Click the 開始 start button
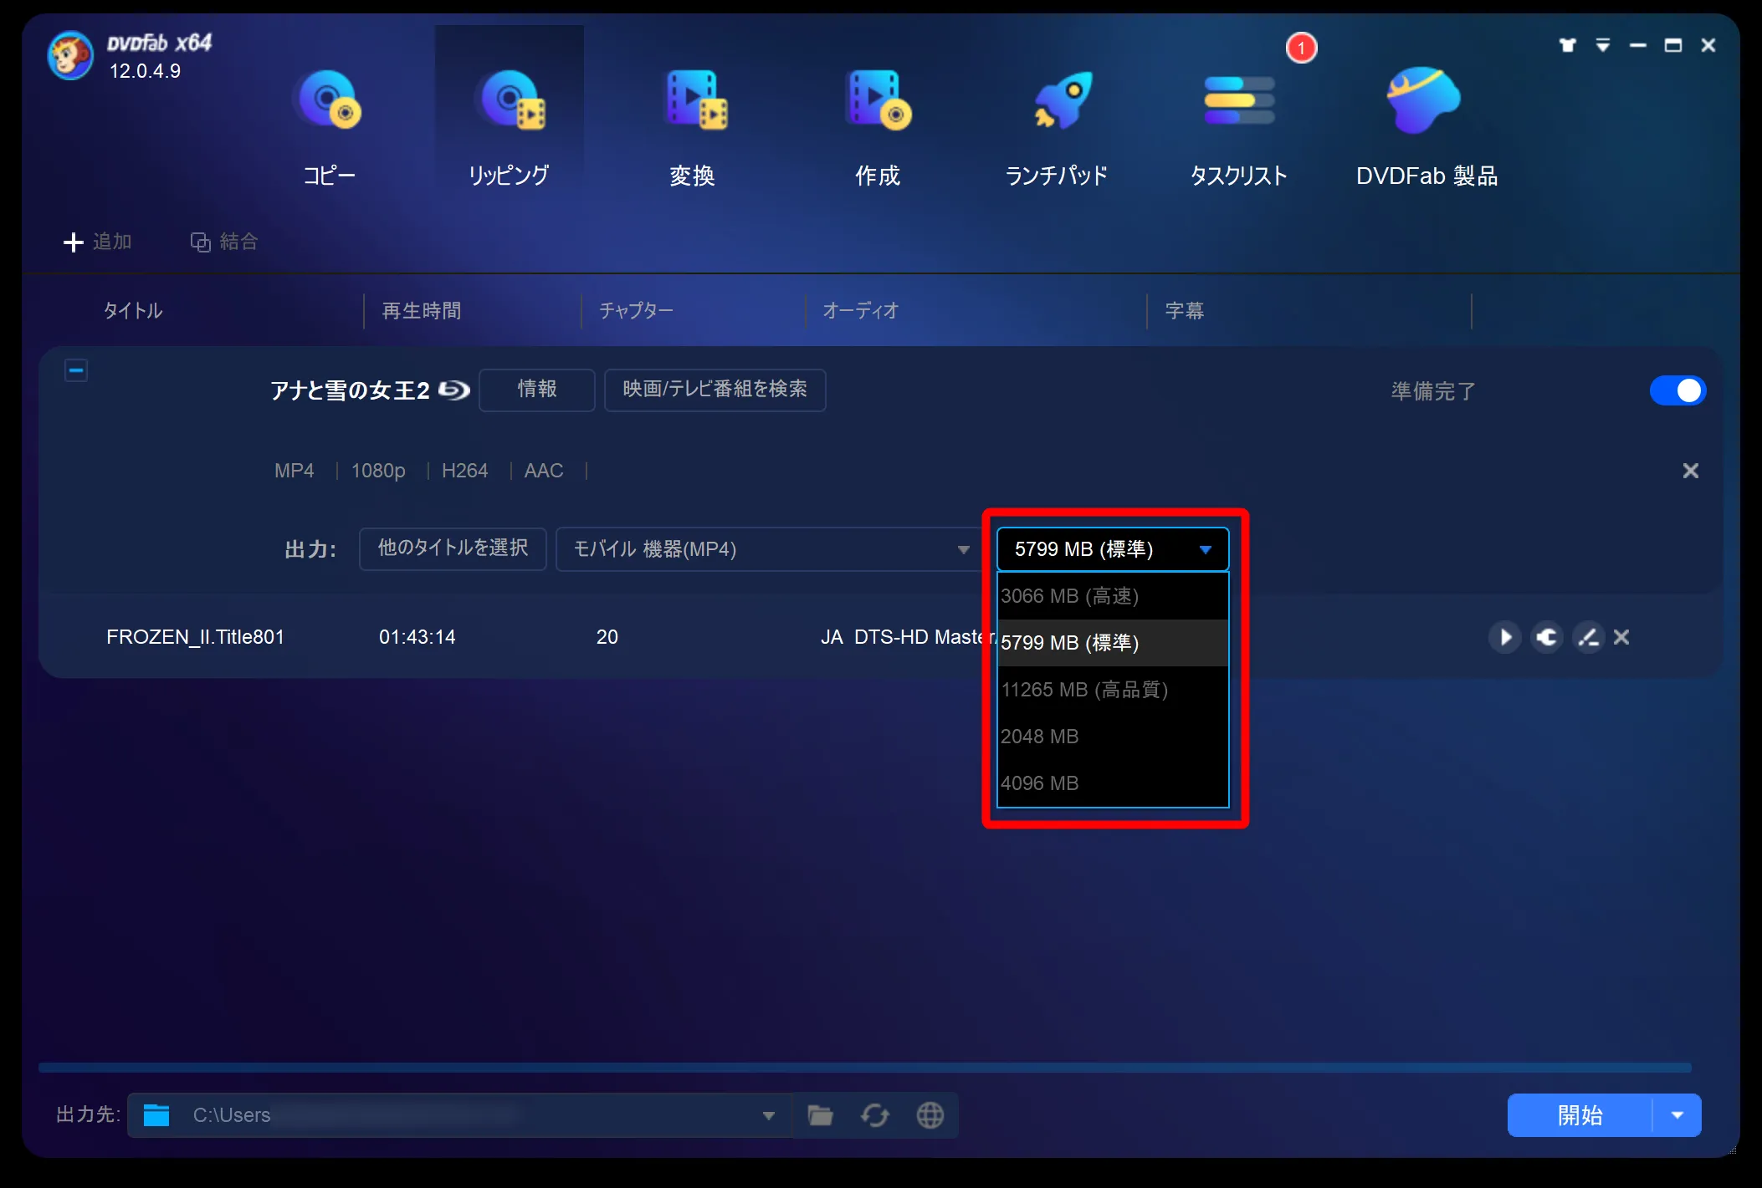Image resolution: width=1762 pixels, height=1188 pixels. tap(1580, 1115)
